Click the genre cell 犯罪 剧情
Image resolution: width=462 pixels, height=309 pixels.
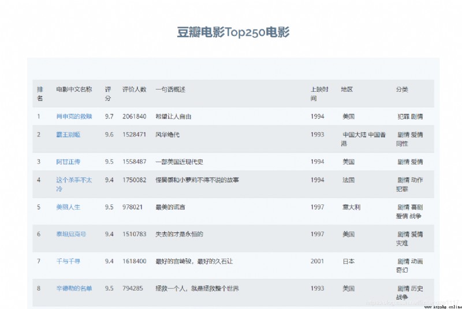pos(410,116)
